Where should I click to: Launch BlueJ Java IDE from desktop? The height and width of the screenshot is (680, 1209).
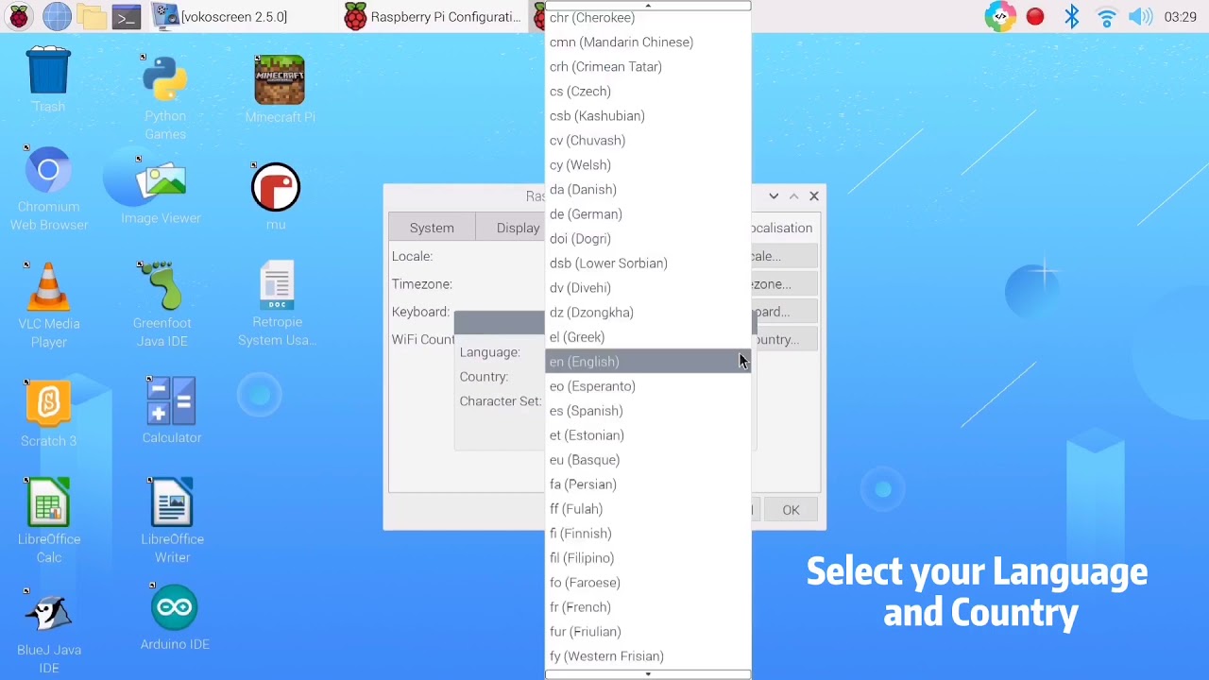click(49, 631)
